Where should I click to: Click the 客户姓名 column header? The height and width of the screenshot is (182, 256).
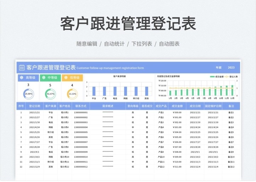(x=65, y=106)
